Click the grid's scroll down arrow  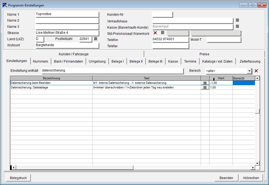[257, 163]
